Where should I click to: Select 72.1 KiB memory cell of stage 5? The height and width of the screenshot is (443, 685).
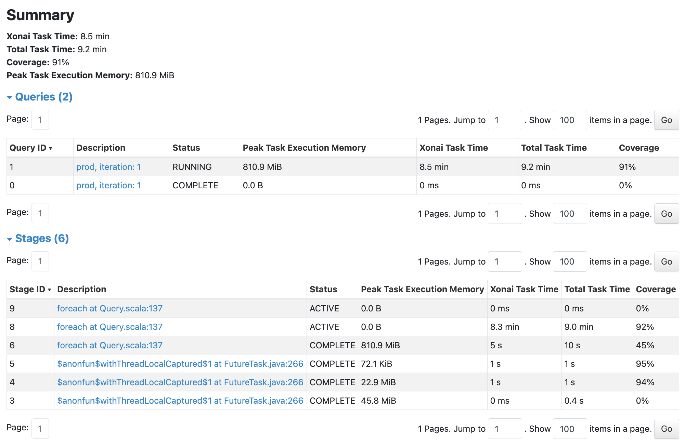click(423, 364)
